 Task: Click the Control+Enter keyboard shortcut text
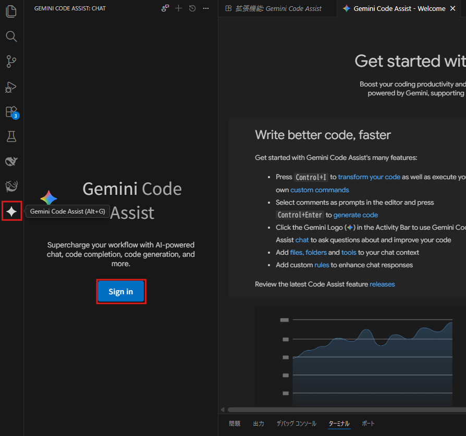(x=300, y=215)
